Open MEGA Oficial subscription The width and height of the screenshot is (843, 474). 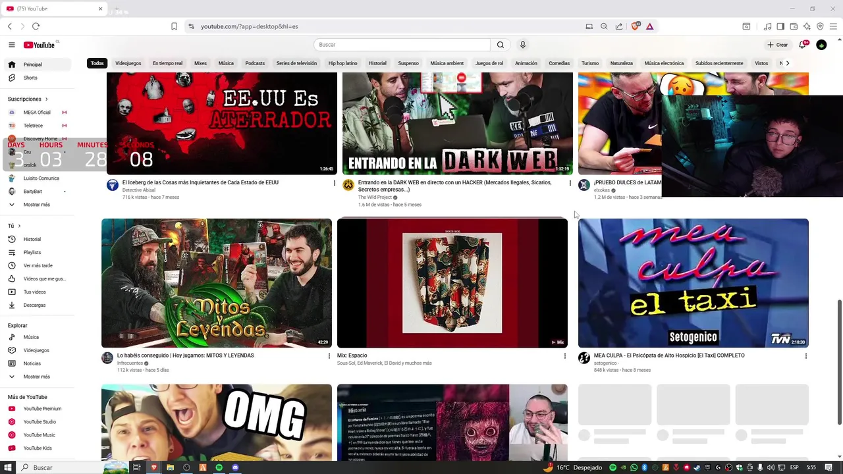pyautogui.click(x=39, y=113)
